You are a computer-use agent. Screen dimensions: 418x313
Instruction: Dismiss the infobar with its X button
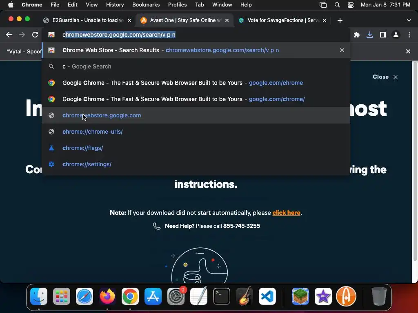pyautogui.click(x=408, y=51)
